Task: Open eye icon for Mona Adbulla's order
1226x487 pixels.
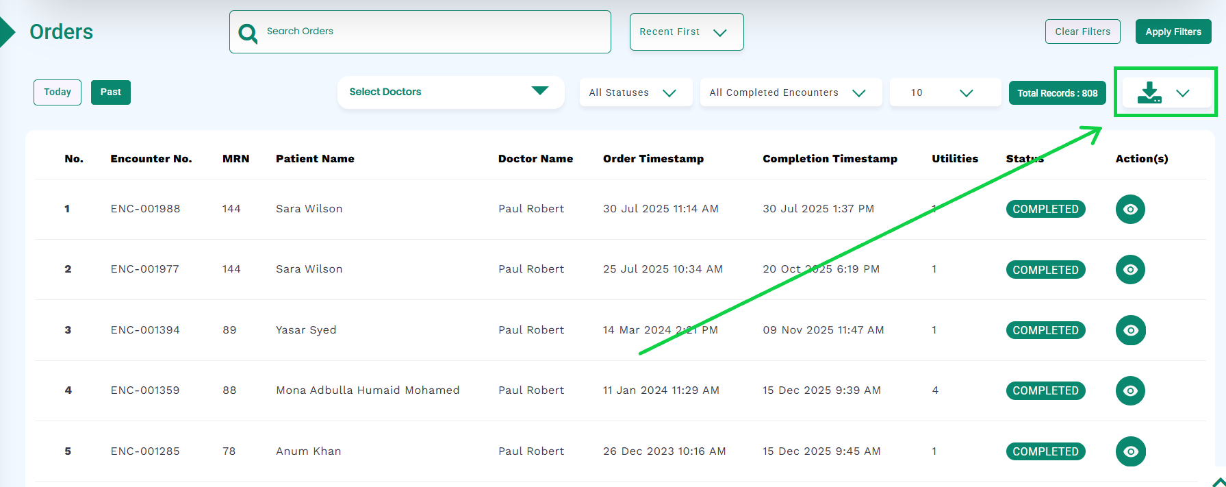Action: pos(1130,390)
